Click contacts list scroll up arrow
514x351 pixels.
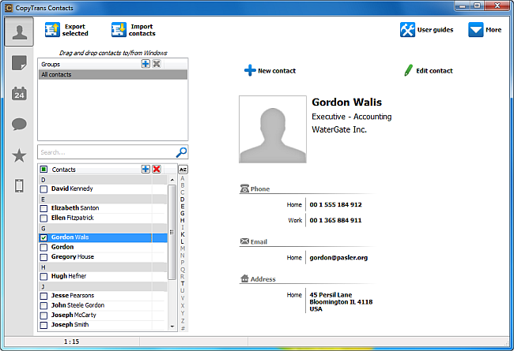172,180
